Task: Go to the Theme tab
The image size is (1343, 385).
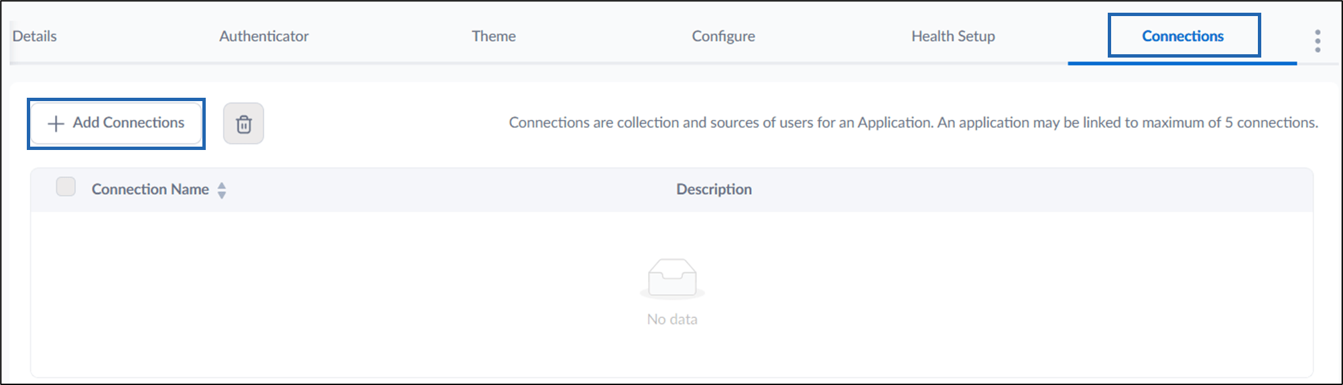Action: click(x=494, y=36)
